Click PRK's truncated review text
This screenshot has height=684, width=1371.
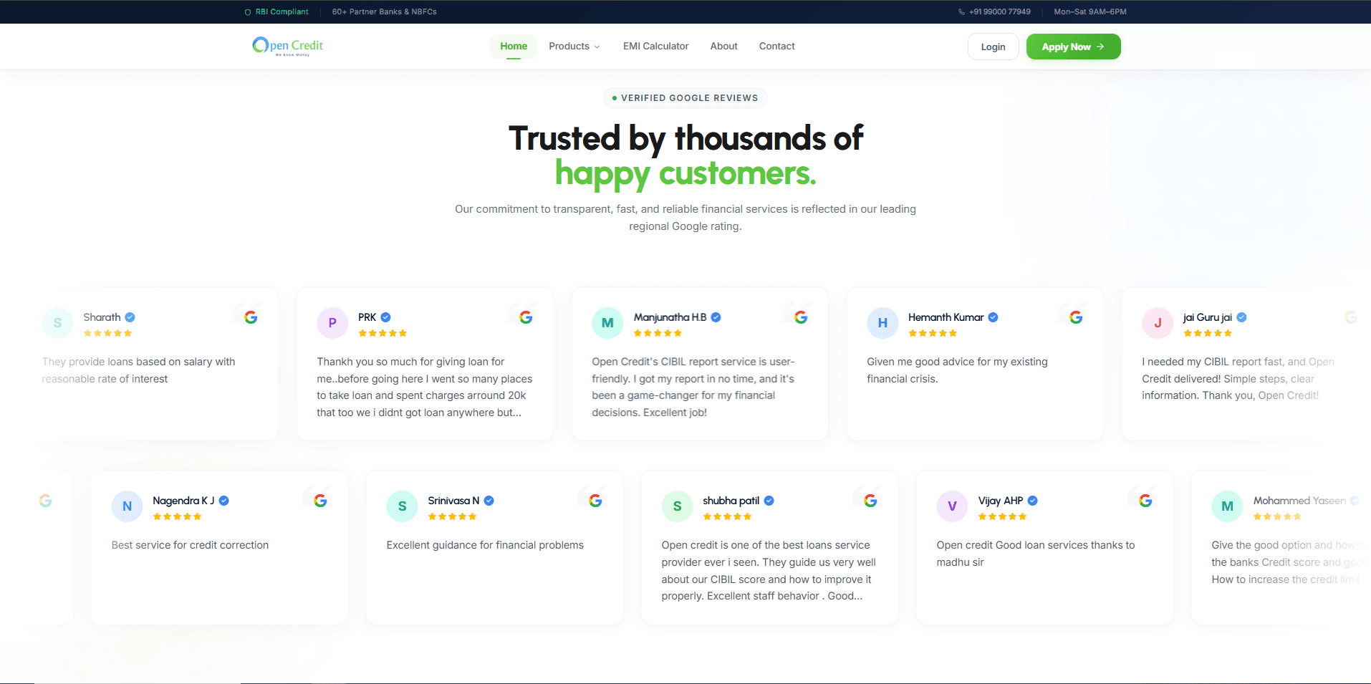pyautogui.click(x=425, y=387)
